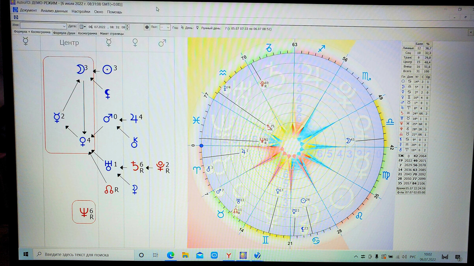The width and height of the screenshot is (474, 266).
Task: Click the time spinner arrows
Action: pyautogui.click(x=128, y=27)
